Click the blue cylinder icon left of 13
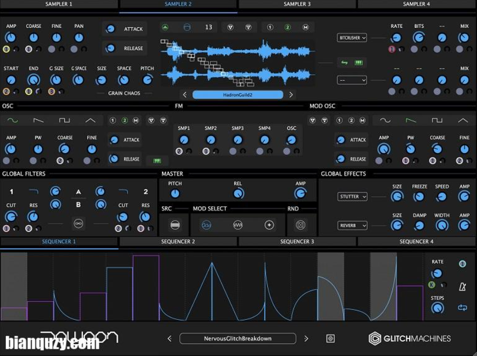This screenshot has height=356, width=477. coord(187,27)
